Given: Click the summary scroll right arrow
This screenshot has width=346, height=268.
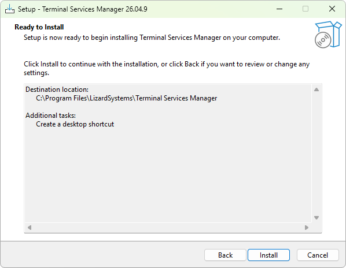Looking at the screenshot, I should pos(307,227).
